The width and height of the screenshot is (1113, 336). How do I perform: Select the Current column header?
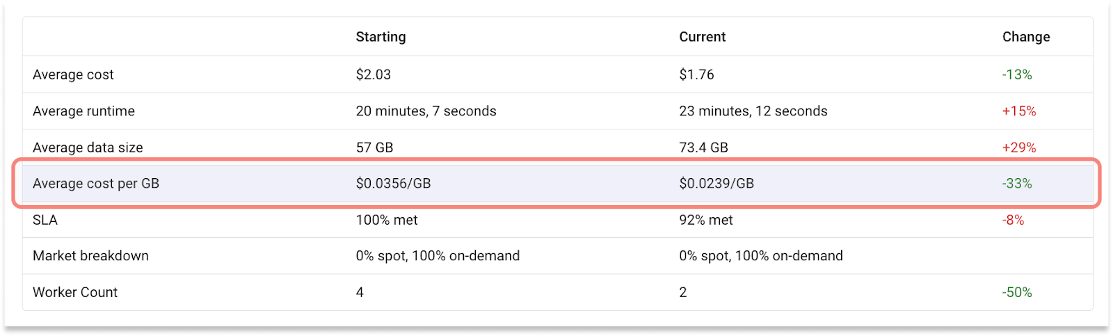click(x=702, y=37)
